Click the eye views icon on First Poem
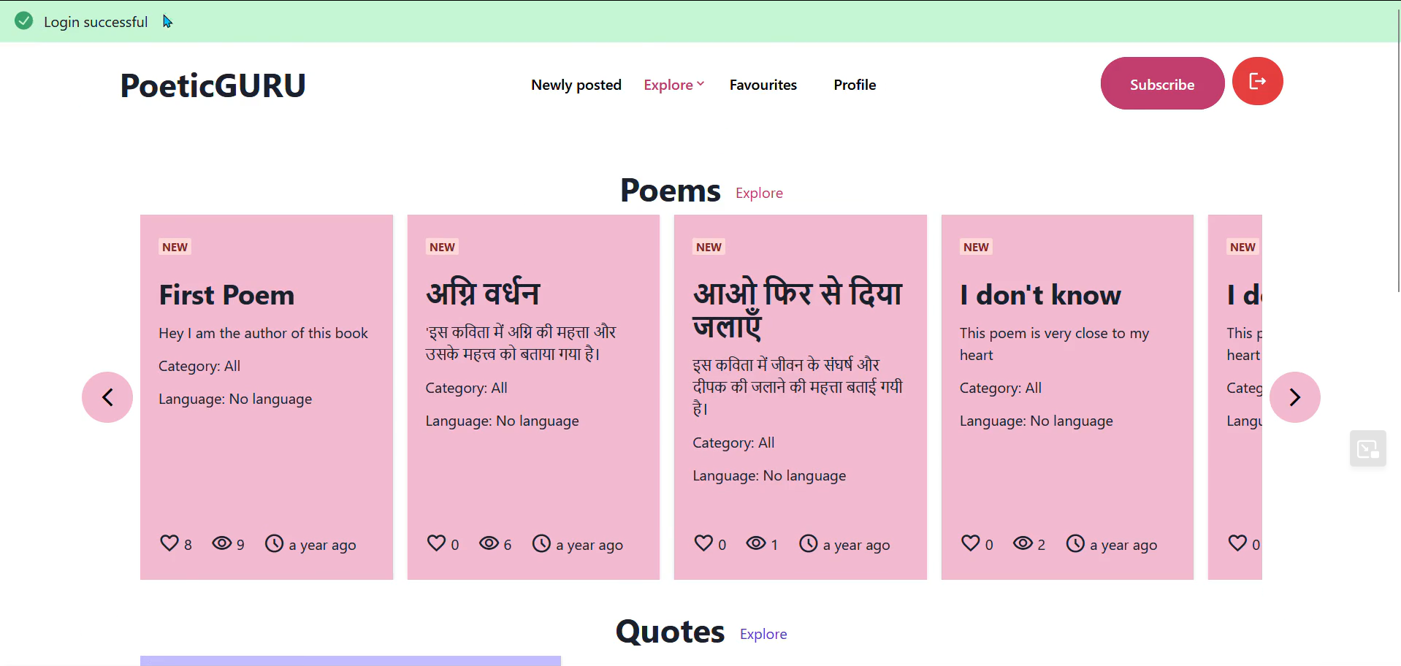Screen dimensions: 1401x666 tap(221, 543)
